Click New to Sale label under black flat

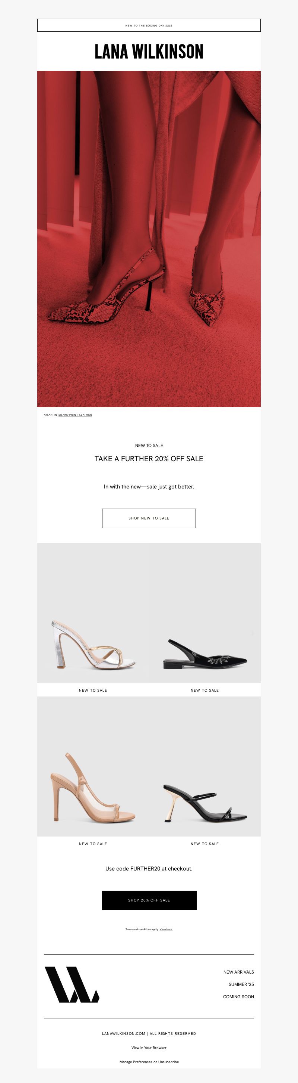click(205, 690)
